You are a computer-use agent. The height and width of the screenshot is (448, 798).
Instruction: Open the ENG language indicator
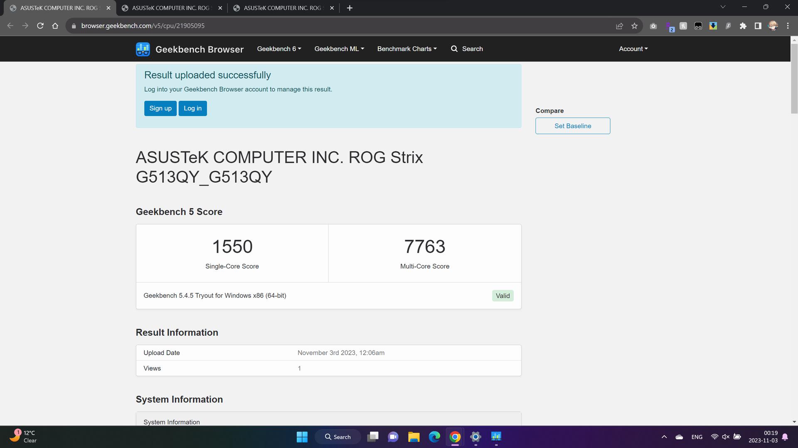pyautogui.click(x=697, y=437)
